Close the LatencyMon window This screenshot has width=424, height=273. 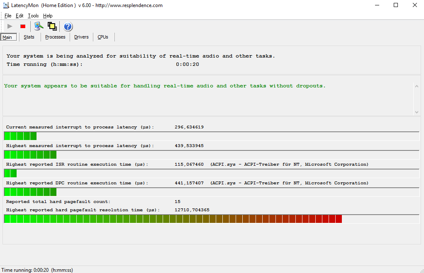coord(414,5)
